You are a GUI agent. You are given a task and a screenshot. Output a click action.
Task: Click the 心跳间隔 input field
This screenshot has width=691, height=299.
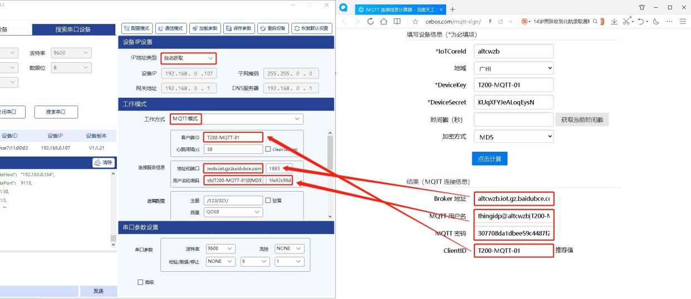point(233,149)
